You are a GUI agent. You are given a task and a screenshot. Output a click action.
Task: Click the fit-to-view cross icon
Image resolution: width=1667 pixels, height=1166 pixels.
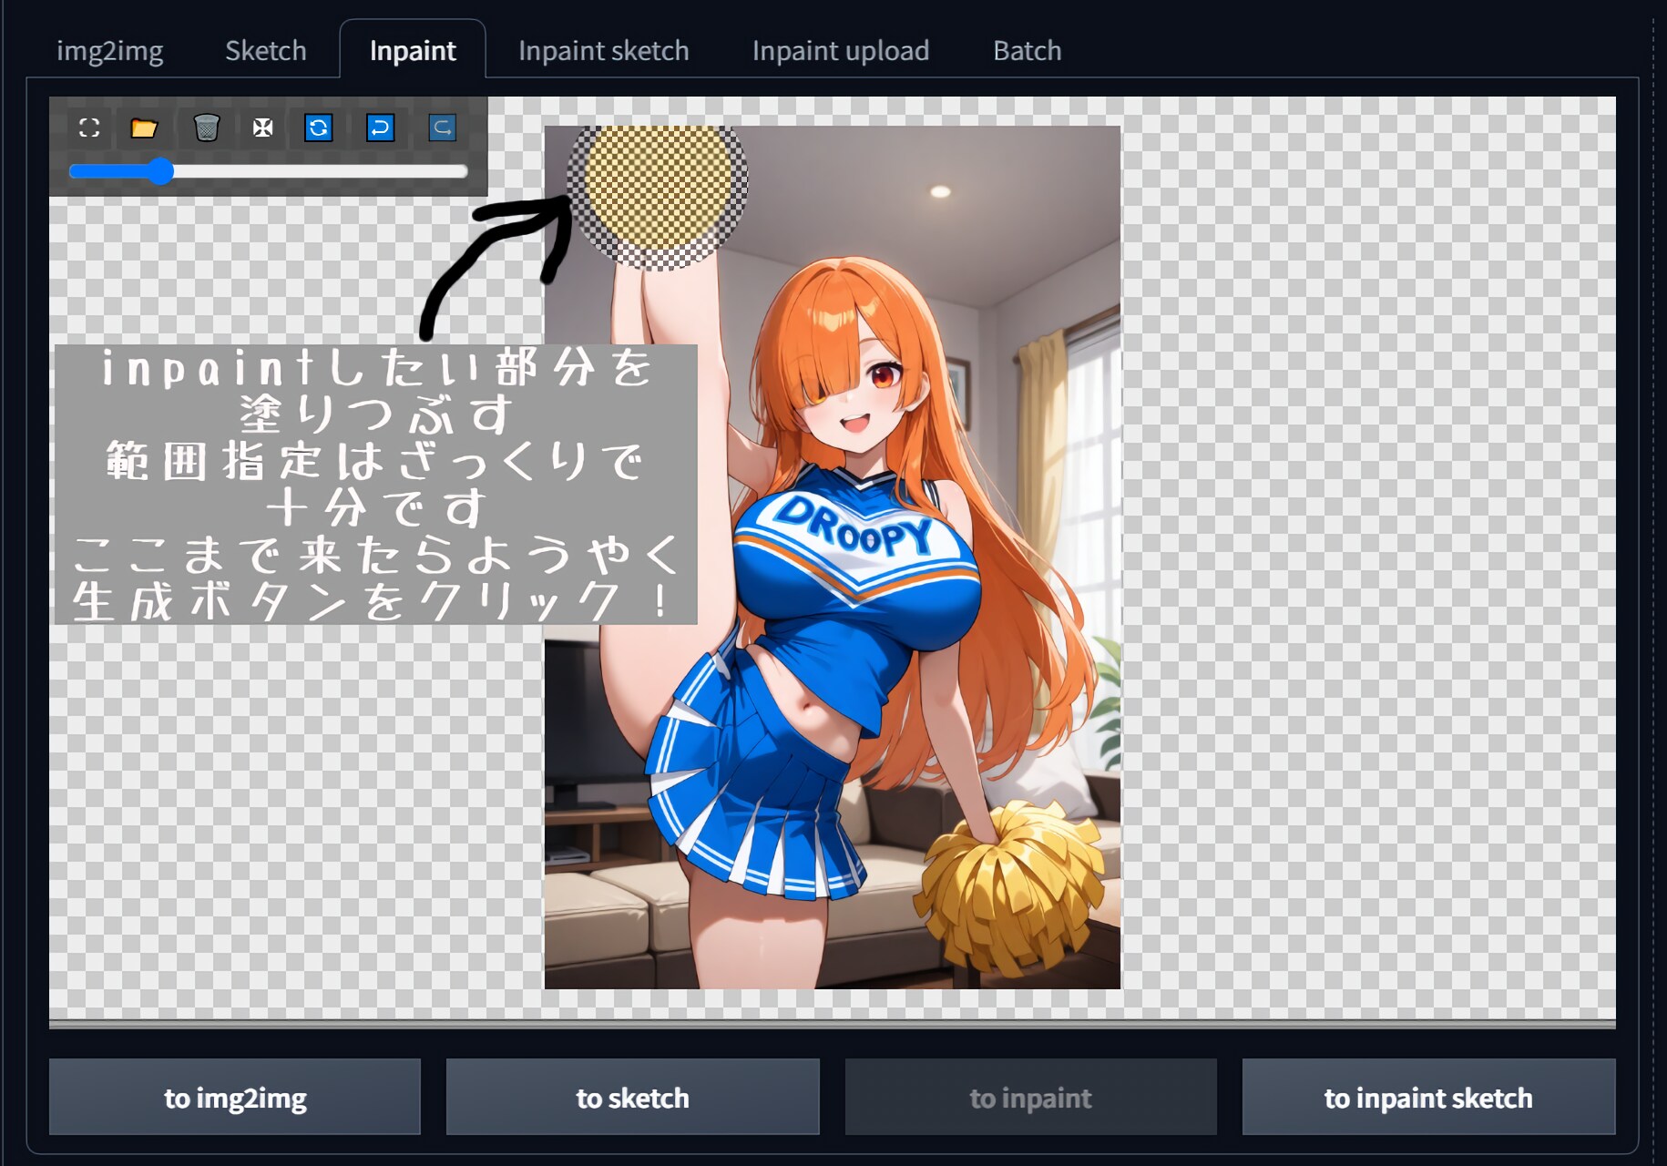[x=262, y=128]
